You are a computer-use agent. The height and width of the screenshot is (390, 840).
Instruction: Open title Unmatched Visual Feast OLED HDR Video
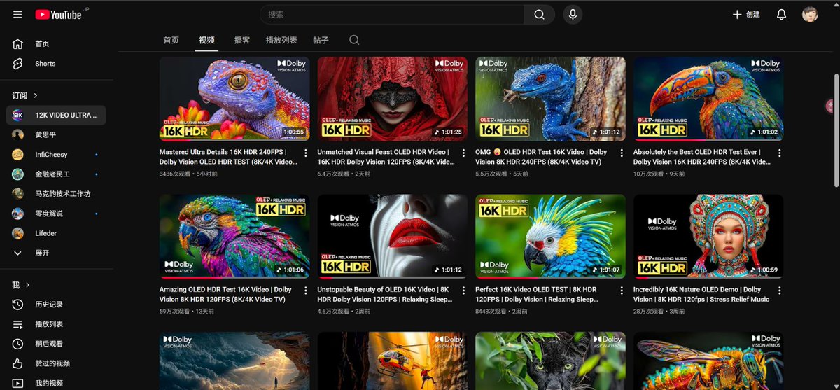click(x=385, y=157)
